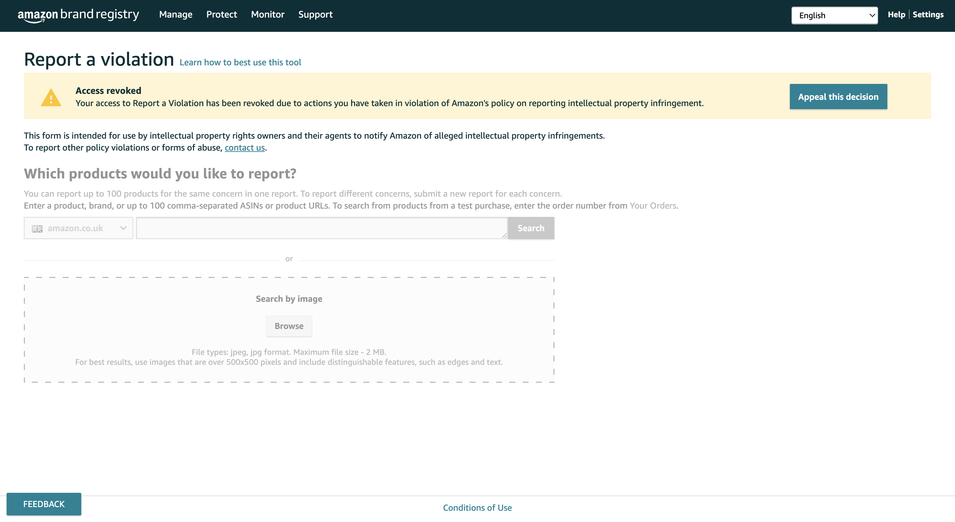Open the Help link in header
Screen dimensions: 955x522
click(x=896, y=15)
